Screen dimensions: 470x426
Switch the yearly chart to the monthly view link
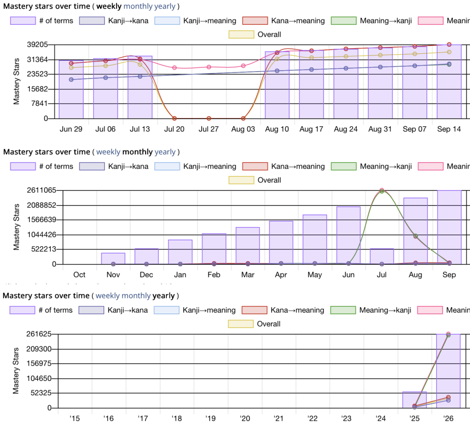[136, 296]
